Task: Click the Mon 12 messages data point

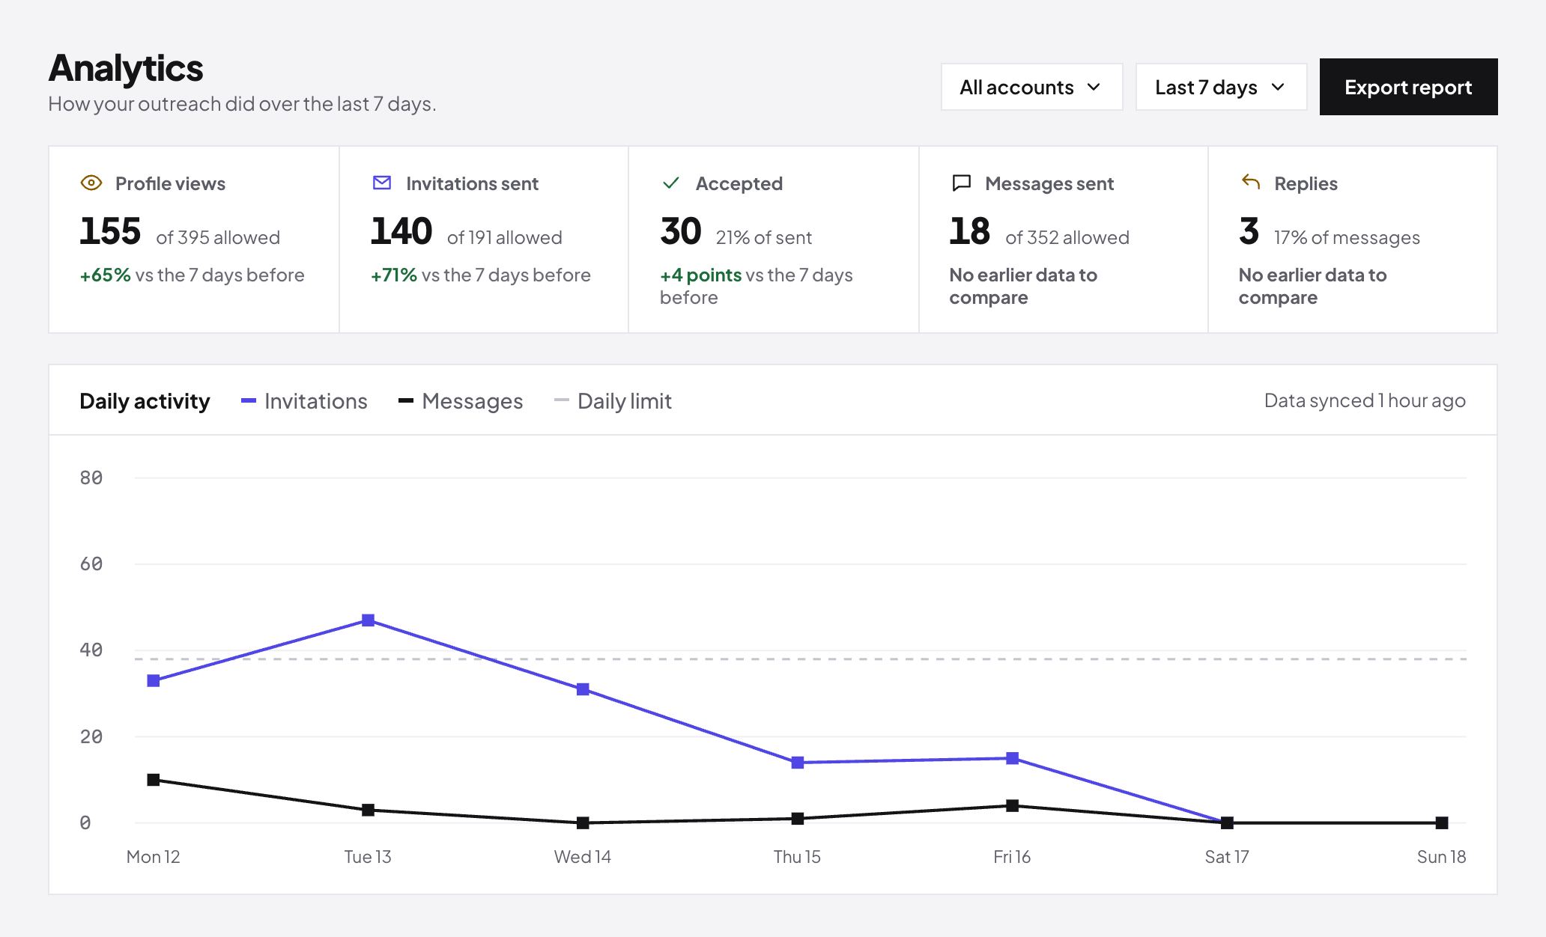Action: 154,780
